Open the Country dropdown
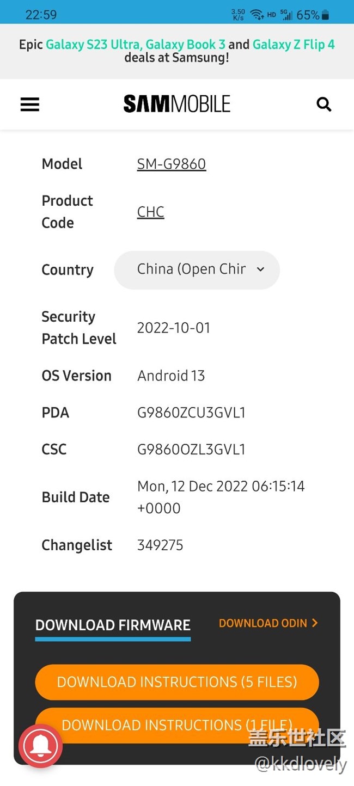The height and width of the screenshot is (786, 354). point(197,269)
